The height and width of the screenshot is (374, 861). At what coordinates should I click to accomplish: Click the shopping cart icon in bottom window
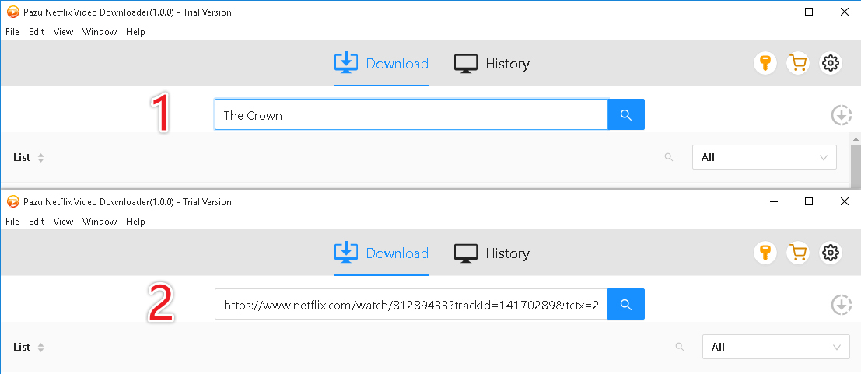click(x=798, y=253)
